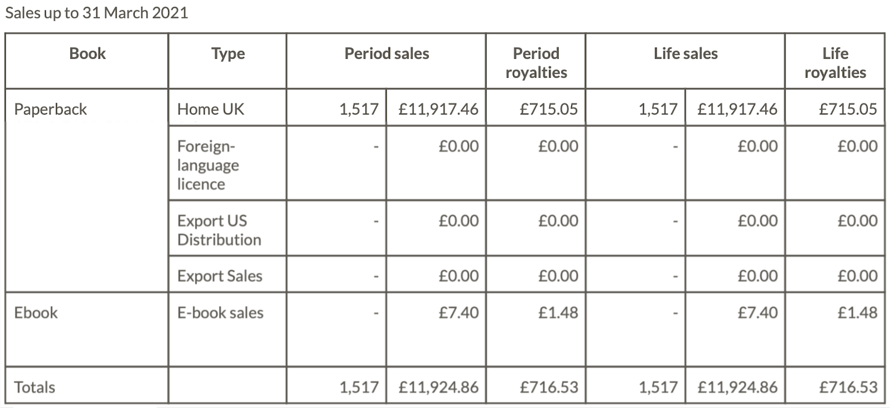Click the Ebook book cell
Viewport: 892px width, 408px height.
[x=36, y=313]
